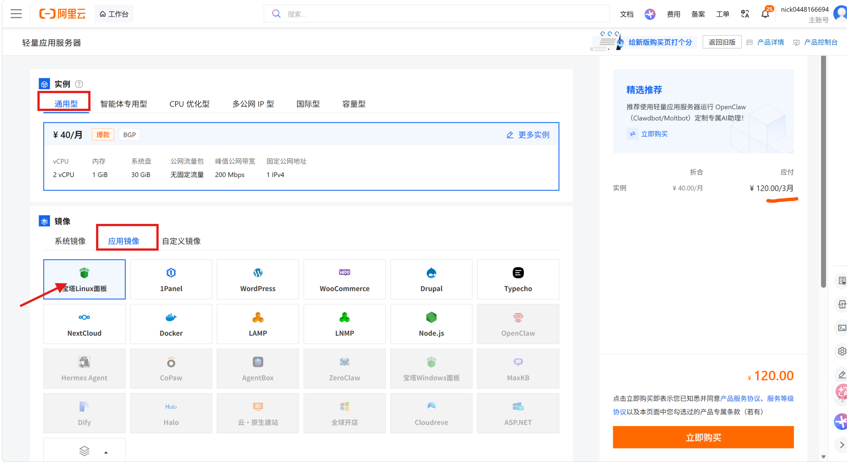
Task: Select the 全球开店 image card
Action: click(344, 413)
